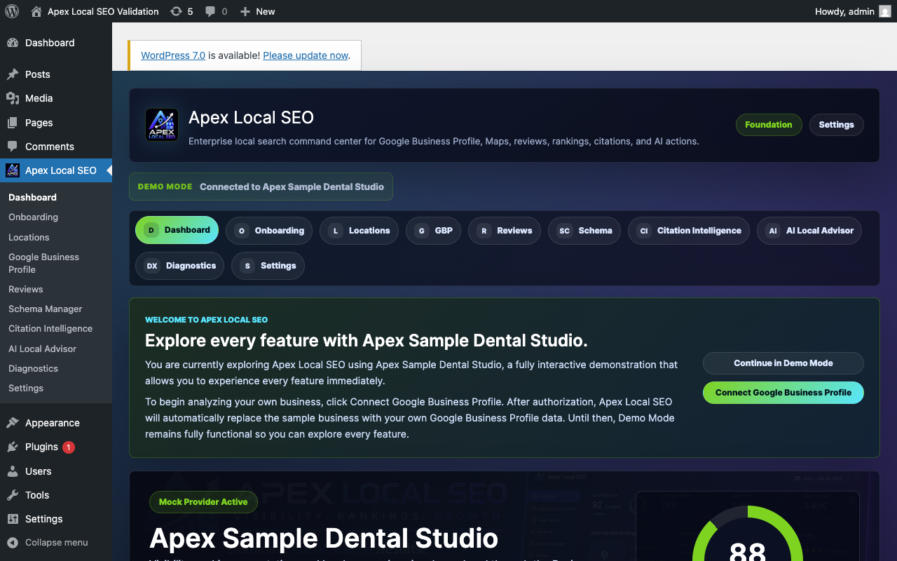Switch to the Citation Intelligence tab
This screenshot has height=561, width=897.
click(689, 231)
